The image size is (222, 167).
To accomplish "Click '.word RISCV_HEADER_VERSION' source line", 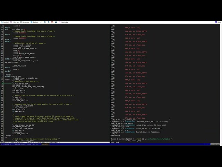I will (x=25, y=49).
